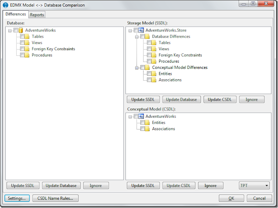This screenshot has width=278, height=208.
Task: Check the AdventureWorks.Store checkbox
Action: pos(136,30)
